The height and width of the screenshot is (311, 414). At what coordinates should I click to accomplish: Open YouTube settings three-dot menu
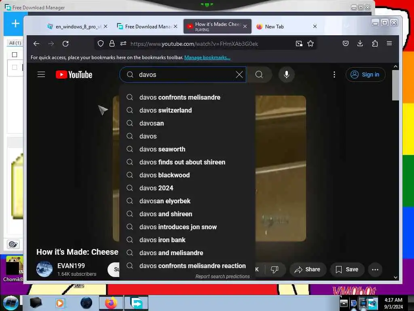coord(334,75)
